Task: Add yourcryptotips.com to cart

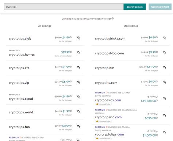Action: coord(165,133)
